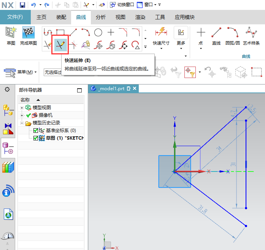
Task: Collapse the 模型历史记录 folder node
Action: click(22, 123)
